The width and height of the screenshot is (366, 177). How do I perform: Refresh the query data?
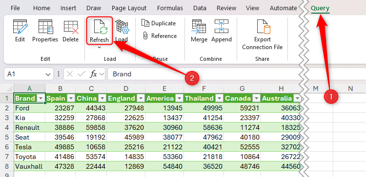[100, 31]
